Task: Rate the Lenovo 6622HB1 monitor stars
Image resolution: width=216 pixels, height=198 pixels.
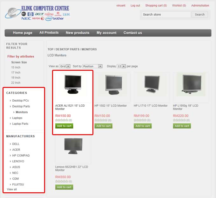Action: [x=62, y=181]
